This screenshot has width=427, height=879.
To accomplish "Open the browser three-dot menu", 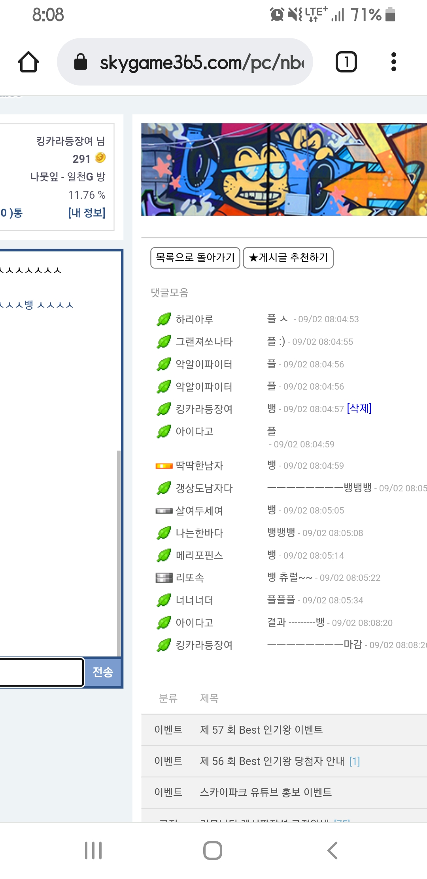I will point(393,62).
